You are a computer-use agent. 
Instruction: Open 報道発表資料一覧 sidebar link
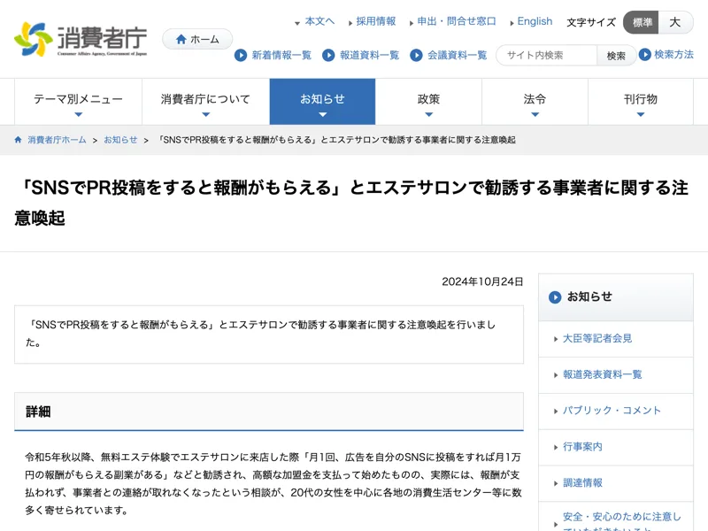click(x=602, y=374)
